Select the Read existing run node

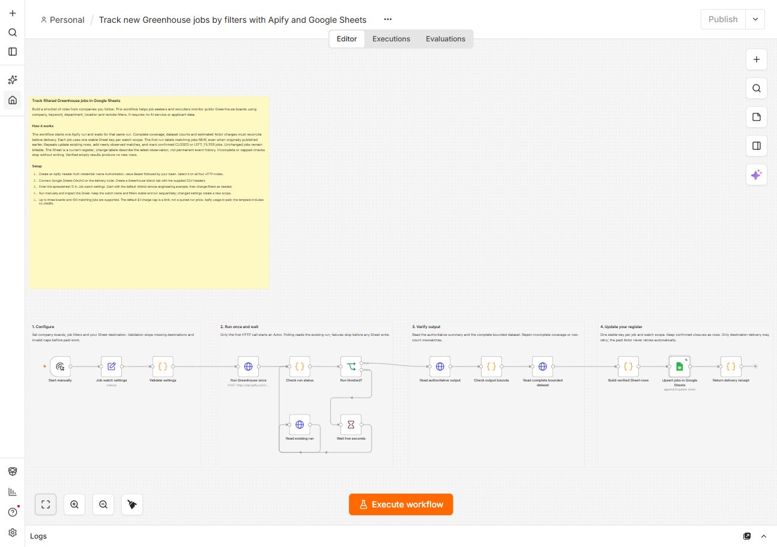[300, 425]
